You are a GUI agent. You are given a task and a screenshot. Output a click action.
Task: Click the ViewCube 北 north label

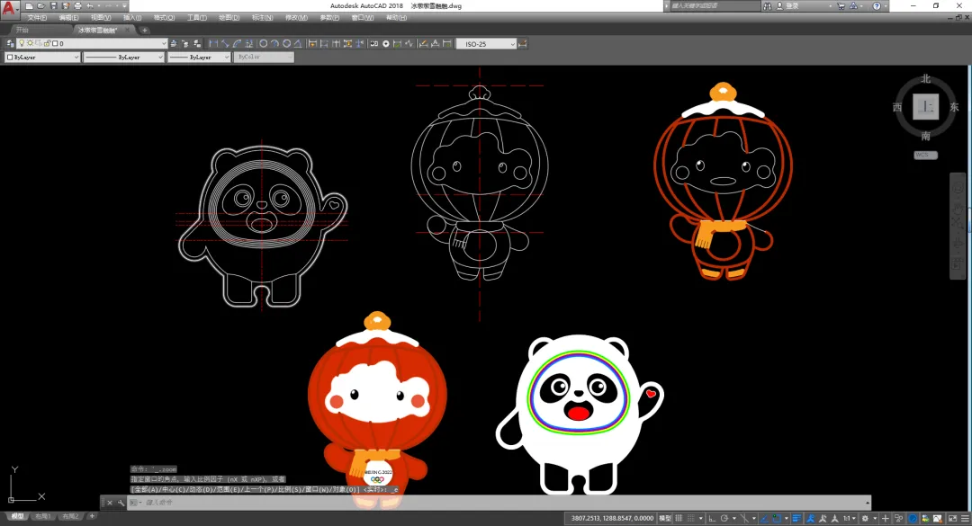tap(925, 79)
